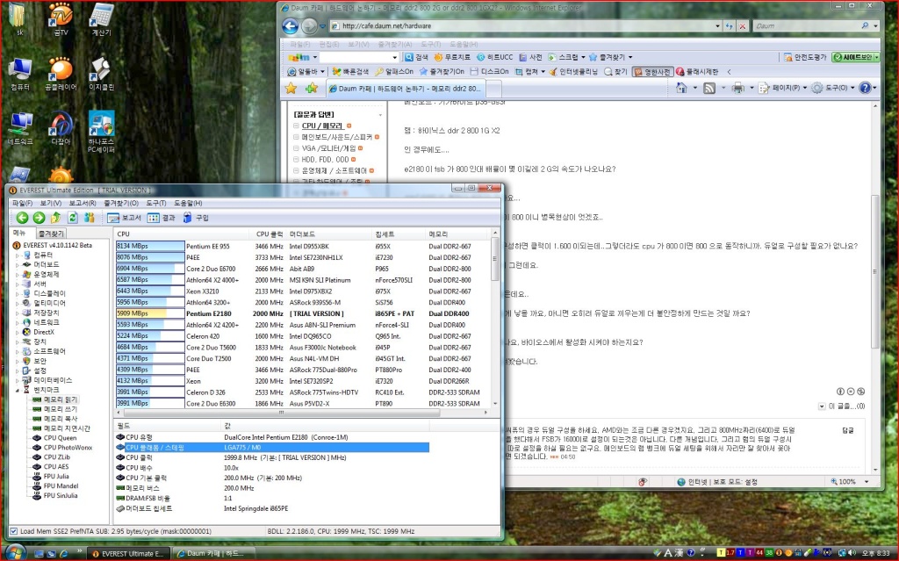899x561 pixels.
Task: Click Windows Start orb
Action: coord(16,552)
